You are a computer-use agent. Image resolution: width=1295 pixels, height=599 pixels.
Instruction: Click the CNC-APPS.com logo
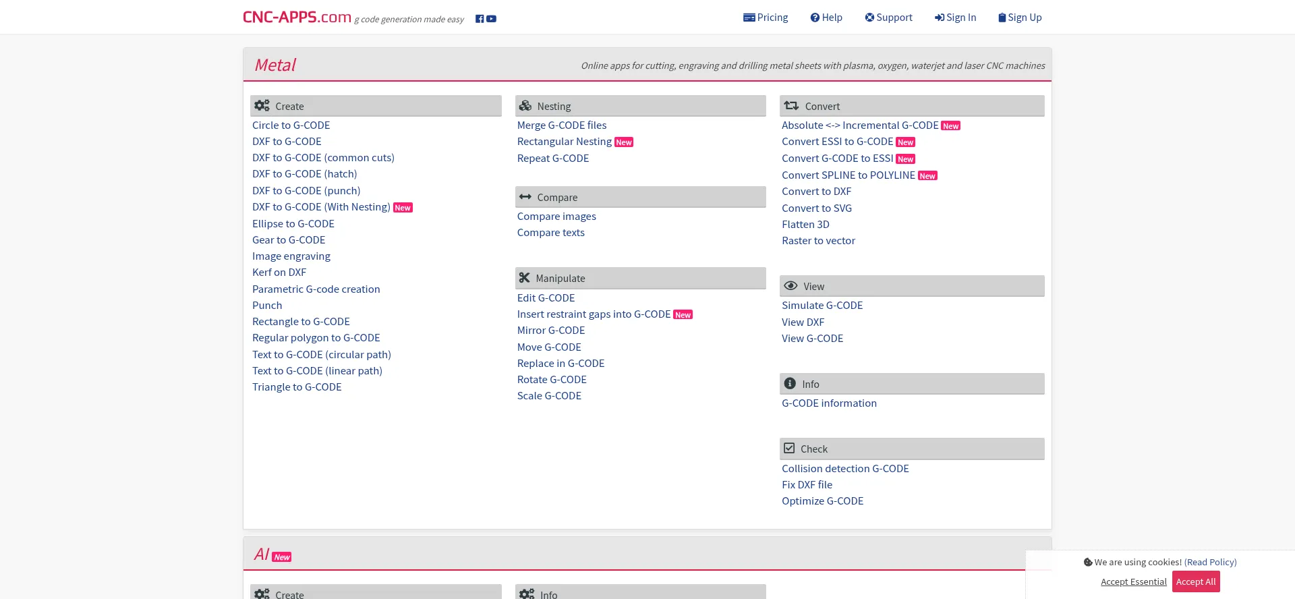[297, 17]
